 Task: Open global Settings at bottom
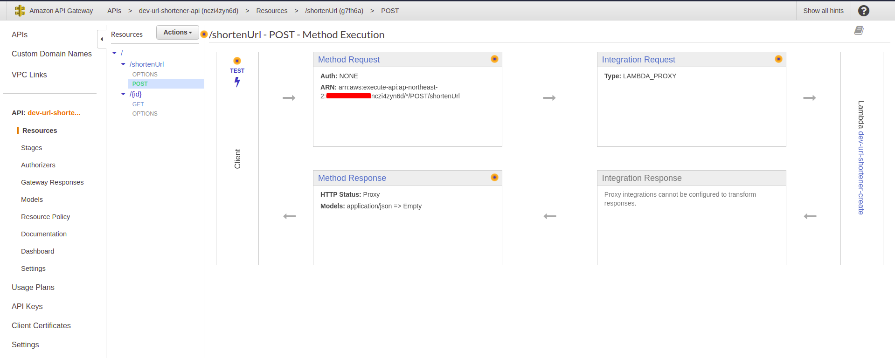(x=25, y=345)
